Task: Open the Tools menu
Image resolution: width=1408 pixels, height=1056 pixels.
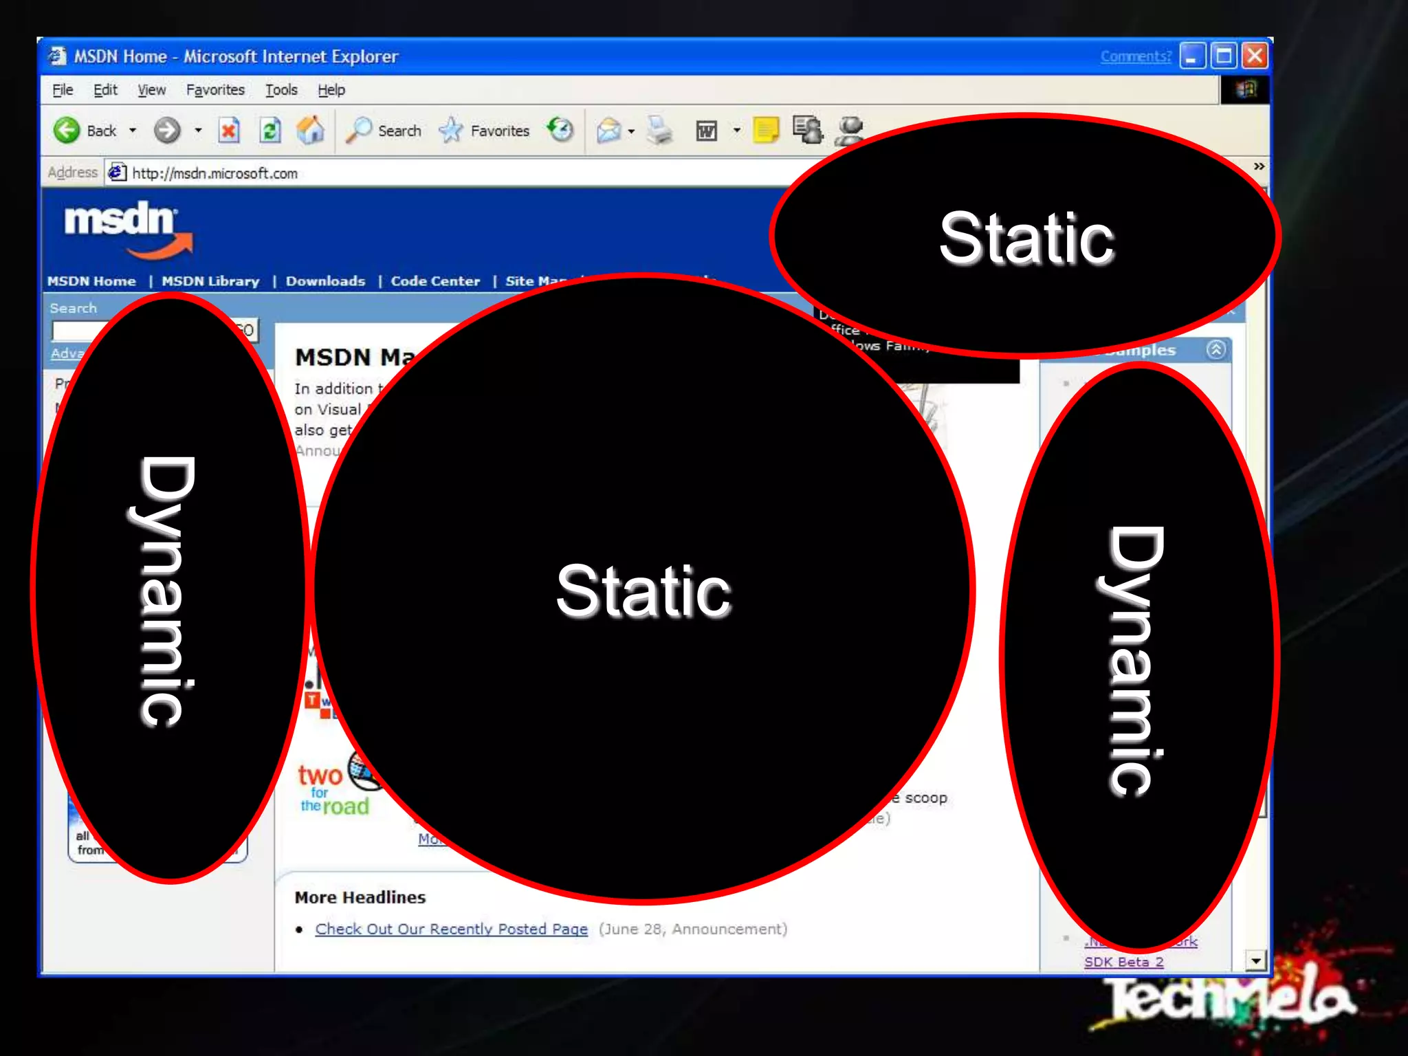Action: [281, 90]
